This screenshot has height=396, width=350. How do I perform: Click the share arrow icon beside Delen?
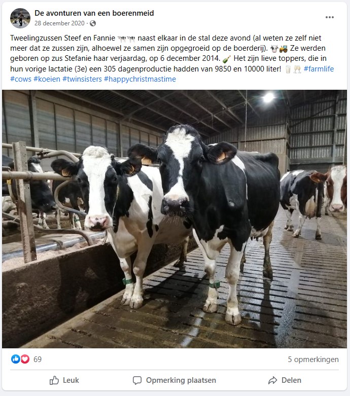tap(273, 380)
